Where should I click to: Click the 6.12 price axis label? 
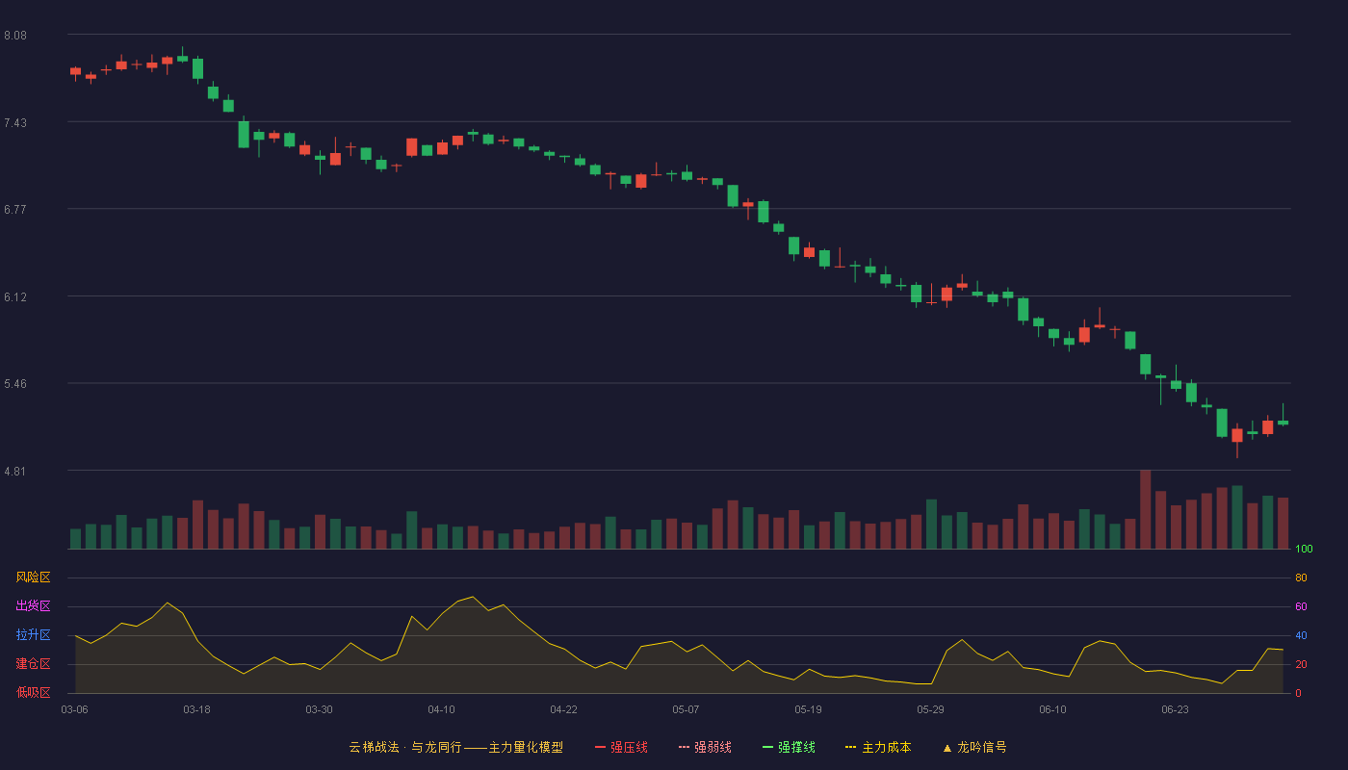tap(15, 297)
